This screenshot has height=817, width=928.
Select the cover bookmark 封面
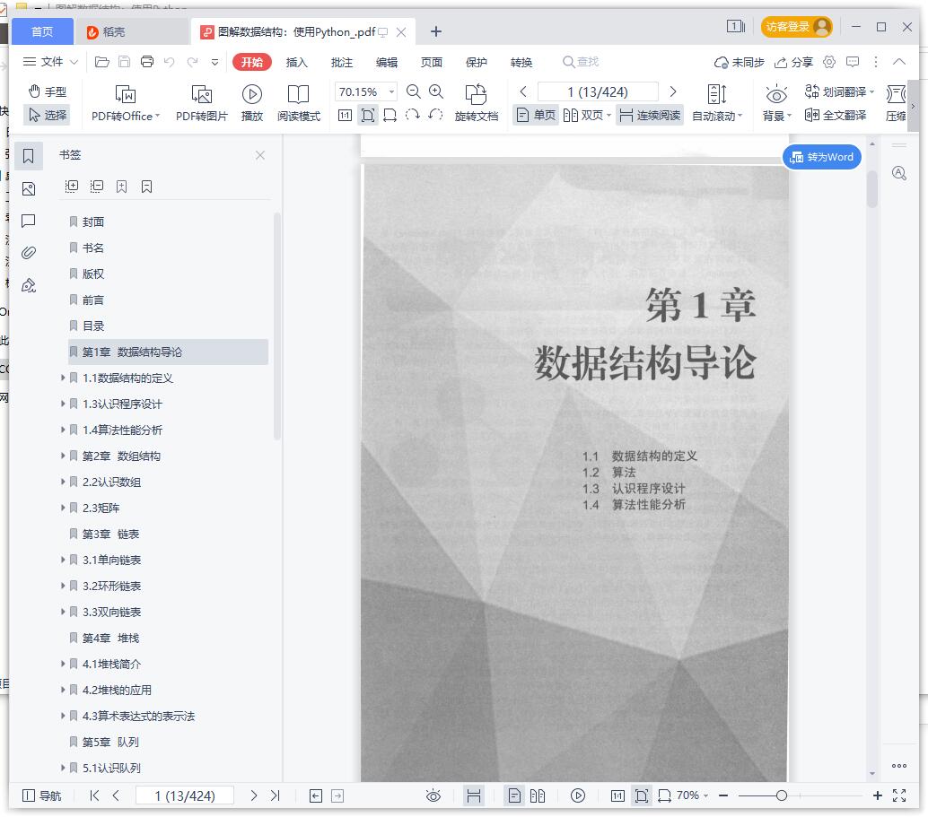[93, 222]
